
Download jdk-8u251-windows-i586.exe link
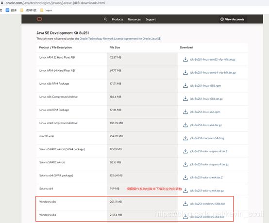point(207,204)
